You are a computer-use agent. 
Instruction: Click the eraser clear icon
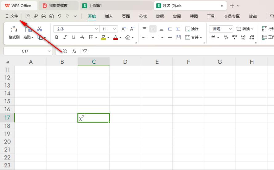pos(128,37)
